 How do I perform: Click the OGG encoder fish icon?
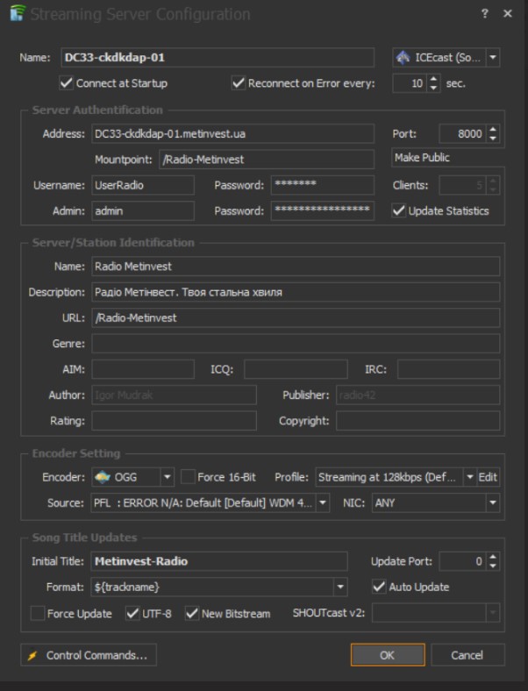(103, 477)
